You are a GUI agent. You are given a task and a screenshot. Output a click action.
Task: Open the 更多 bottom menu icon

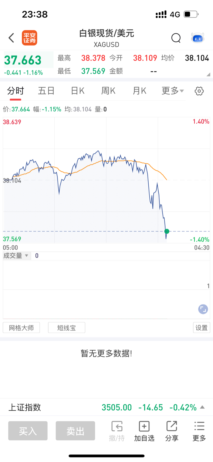tap(199, 431)
